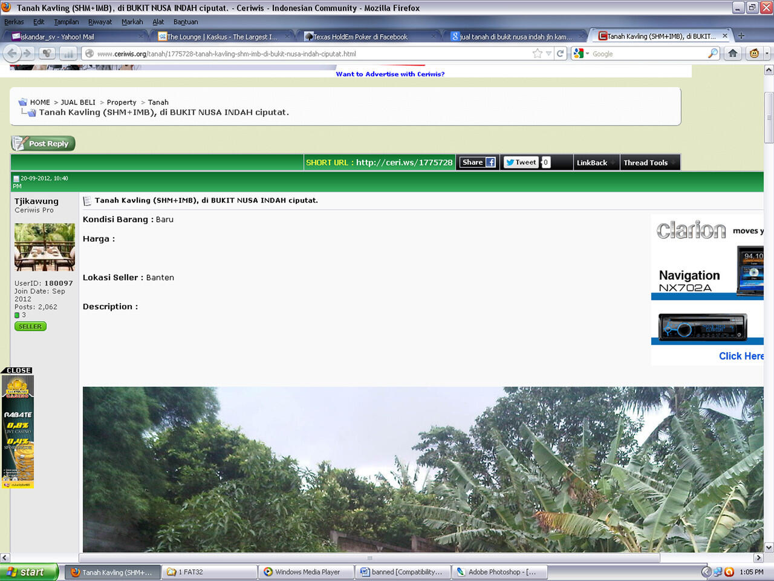Open the Markah menu
Image resolution: width=774 pixels, height=581 pixels.
(132, 22)
